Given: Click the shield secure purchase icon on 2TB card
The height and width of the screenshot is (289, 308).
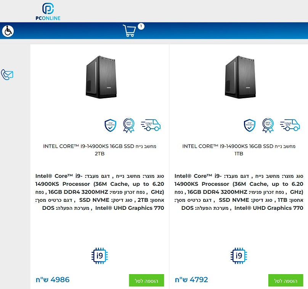Looking at the screenshot, I should (x=111, y=125).
